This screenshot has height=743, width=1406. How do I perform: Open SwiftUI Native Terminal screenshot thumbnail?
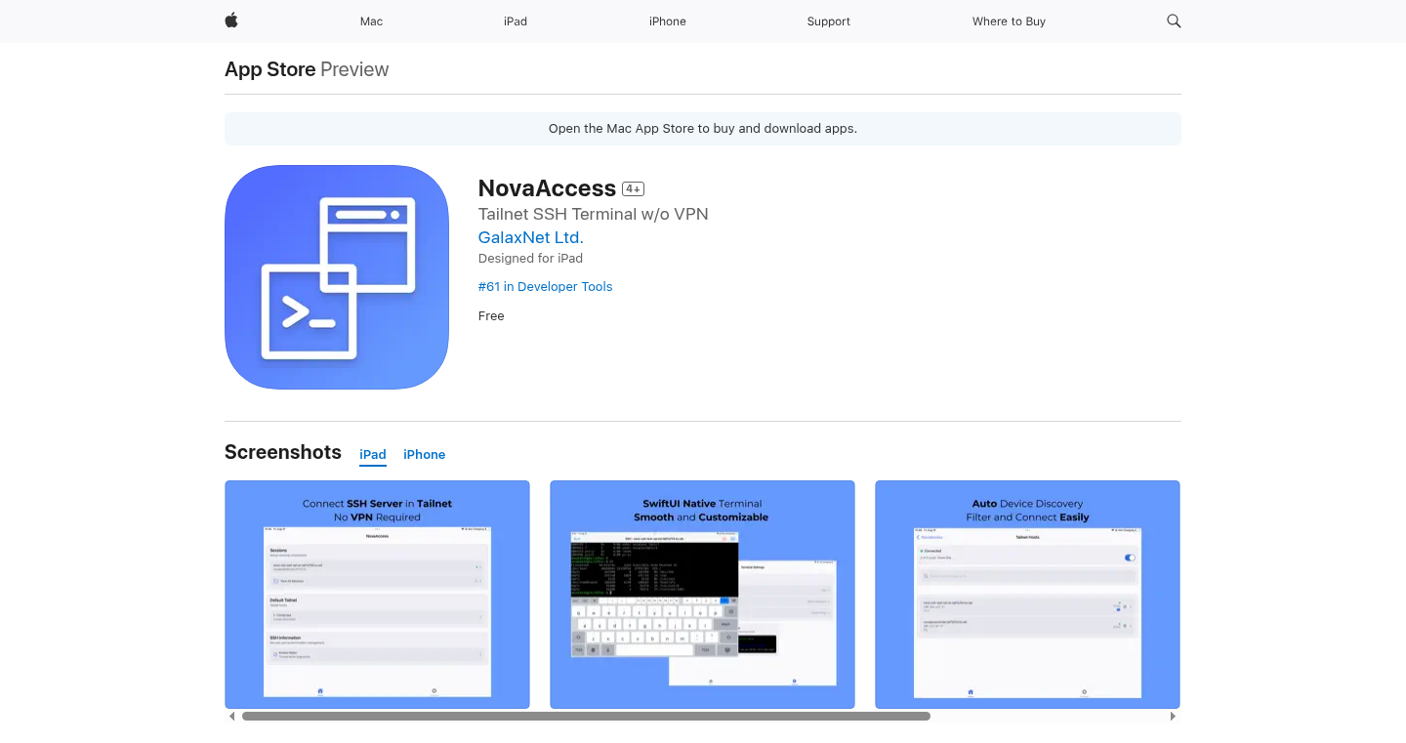pyautogui.click(x=702, y=595)
